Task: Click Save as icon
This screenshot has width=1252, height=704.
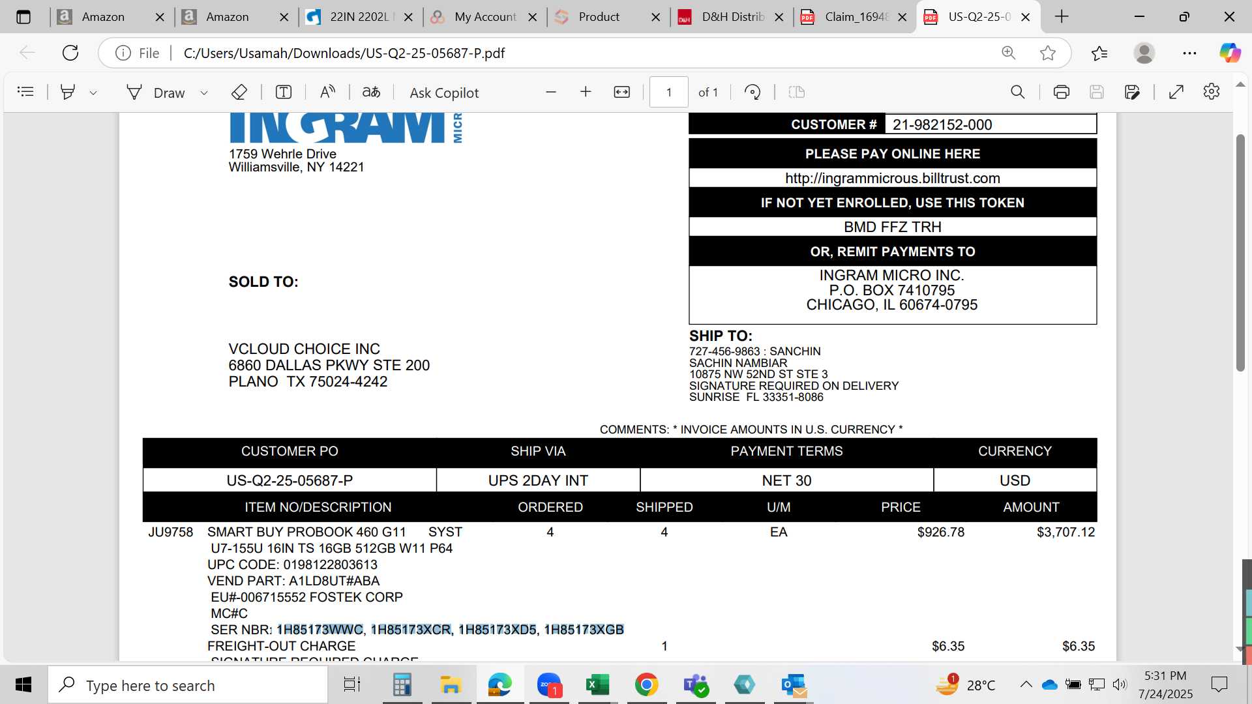Action: 1132,92
